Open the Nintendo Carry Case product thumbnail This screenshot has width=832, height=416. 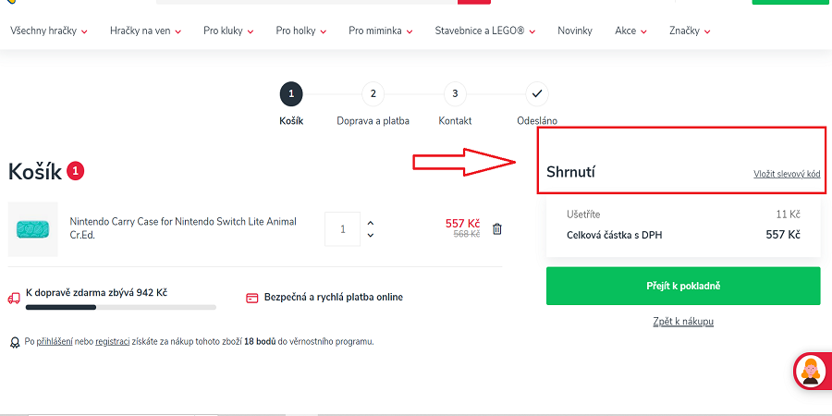33,229
